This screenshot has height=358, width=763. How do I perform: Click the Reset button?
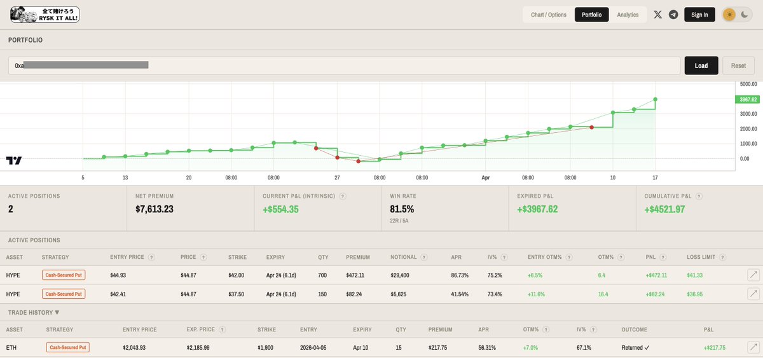[738, 65]
